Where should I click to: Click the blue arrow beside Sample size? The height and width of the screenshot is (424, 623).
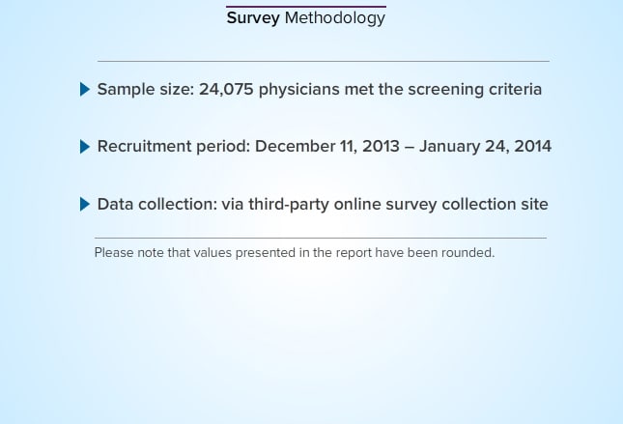[85, 89]
